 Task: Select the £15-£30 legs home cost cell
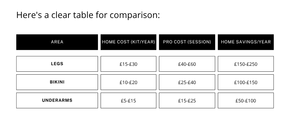(128, 64)
